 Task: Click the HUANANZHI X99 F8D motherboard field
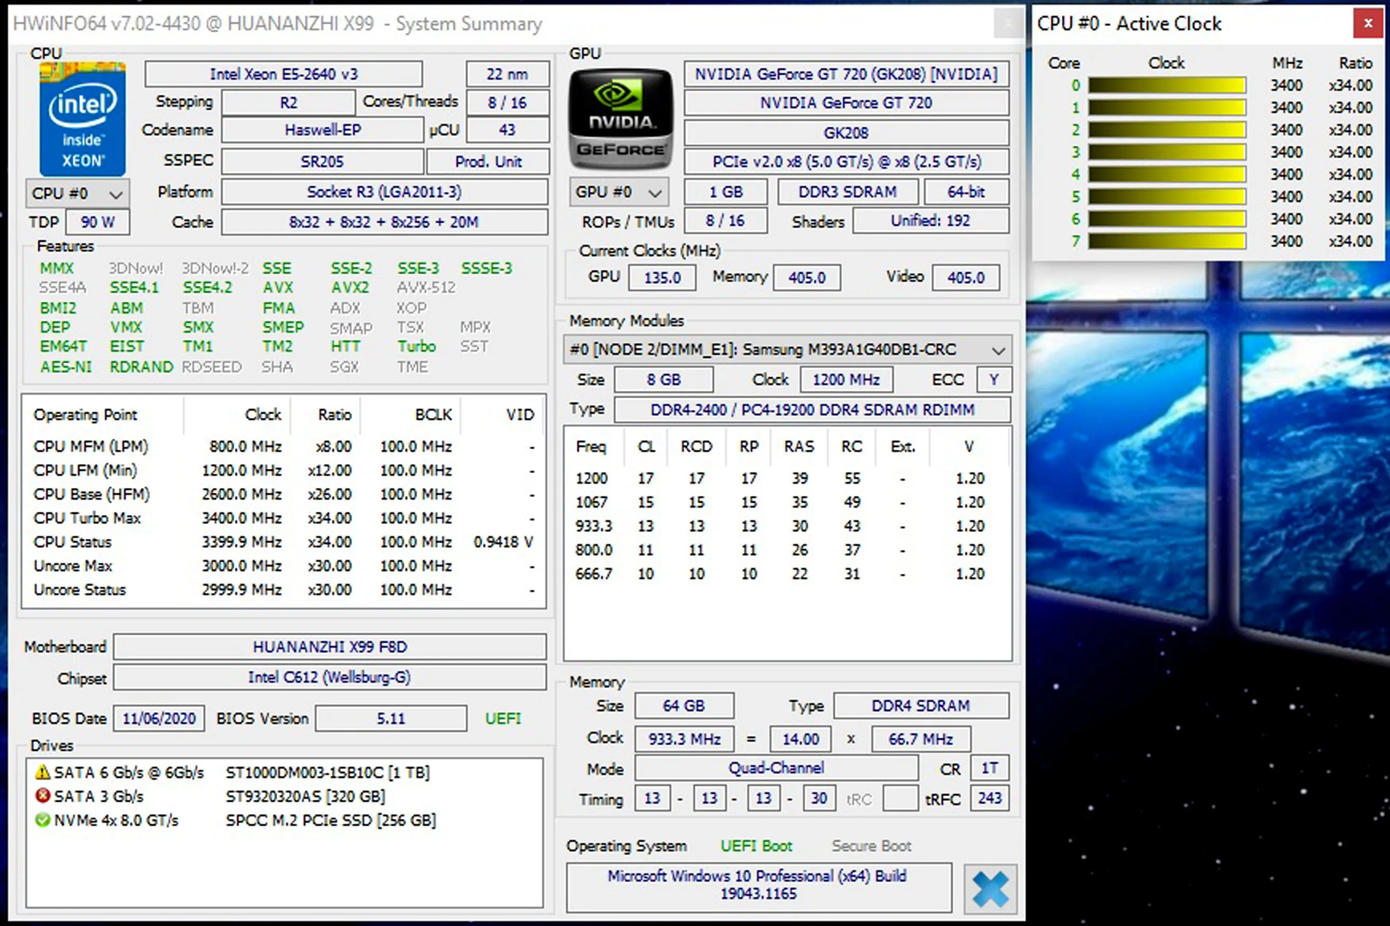[x=329, y=647]
